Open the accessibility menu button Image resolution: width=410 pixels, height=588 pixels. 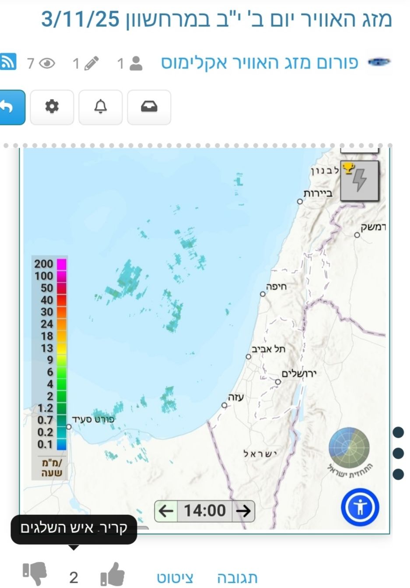(360, 507)
